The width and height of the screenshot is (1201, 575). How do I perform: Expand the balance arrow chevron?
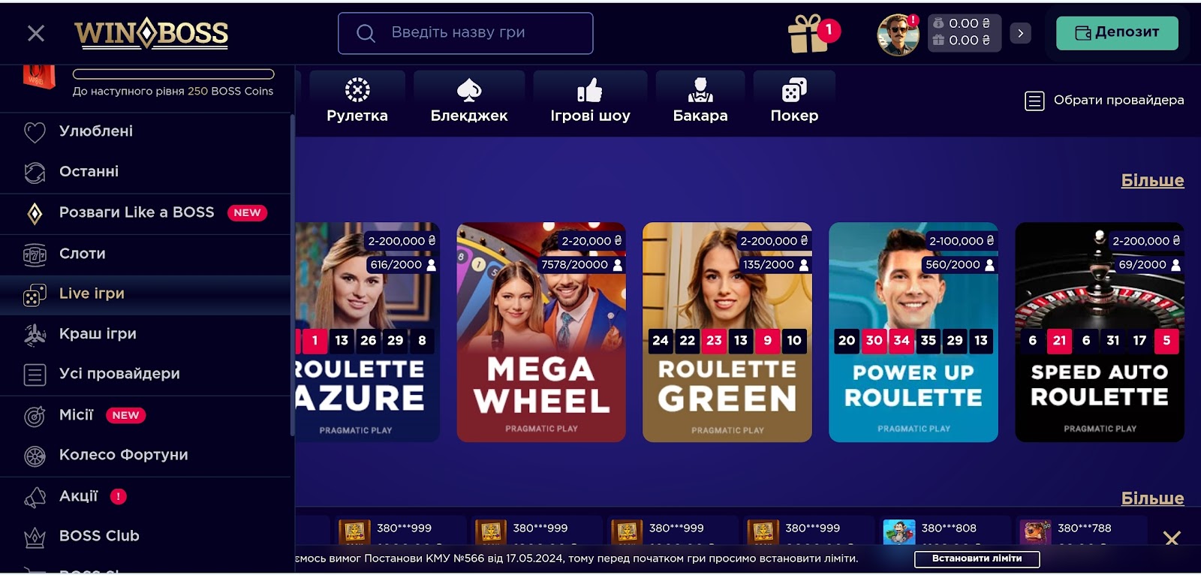[1020, 33]
